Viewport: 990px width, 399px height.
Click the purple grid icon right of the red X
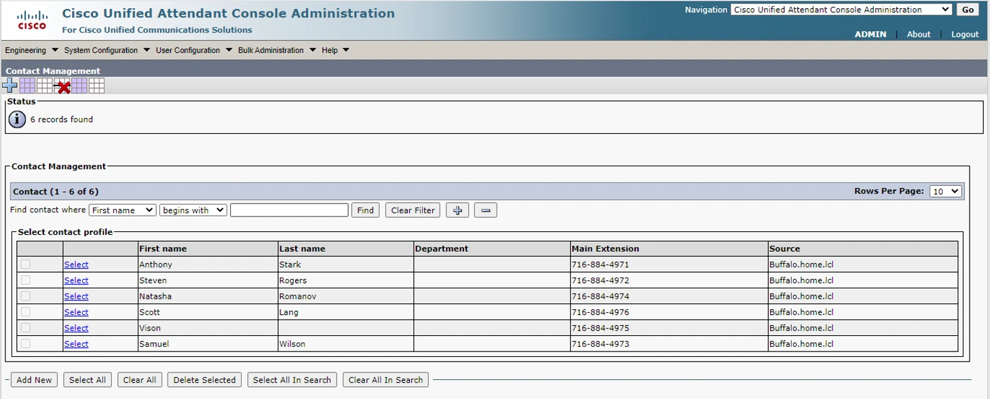(79, 85)
